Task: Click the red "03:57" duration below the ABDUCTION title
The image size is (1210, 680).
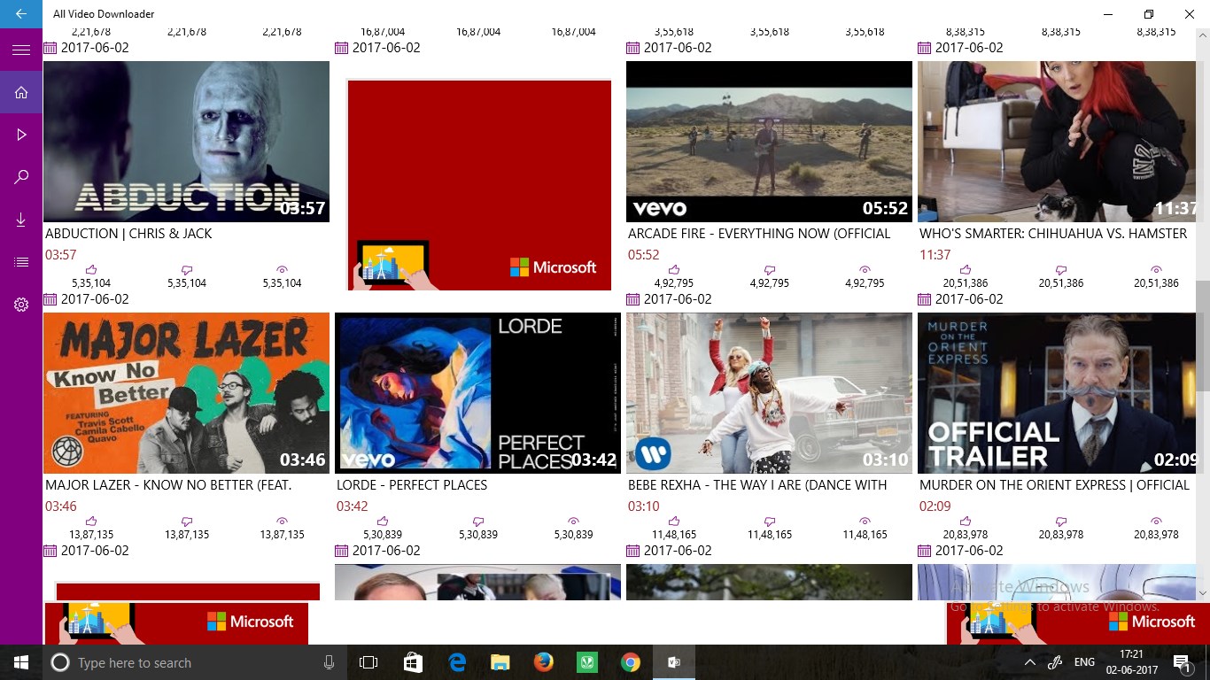Action: click(61, 255)
